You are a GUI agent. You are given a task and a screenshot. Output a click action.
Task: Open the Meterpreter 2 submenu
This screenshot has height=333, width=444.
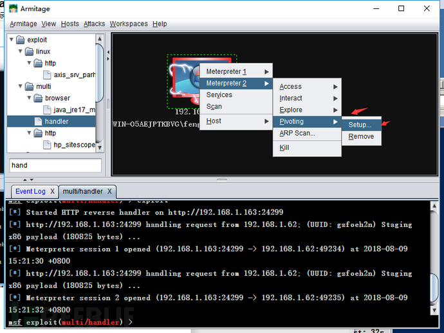click(236, 83)
